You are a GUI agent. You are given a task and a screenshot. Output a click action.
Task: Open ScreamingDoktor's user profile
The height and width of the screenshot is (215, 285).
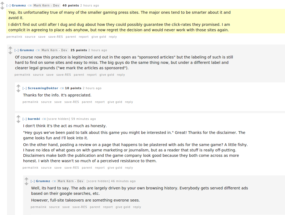tap(43, 88)
